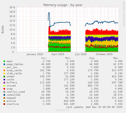This screenshot has width=126, height=113.
Task: Click the 'vmalloc_used' legend label
Action: tap(16, 92)
